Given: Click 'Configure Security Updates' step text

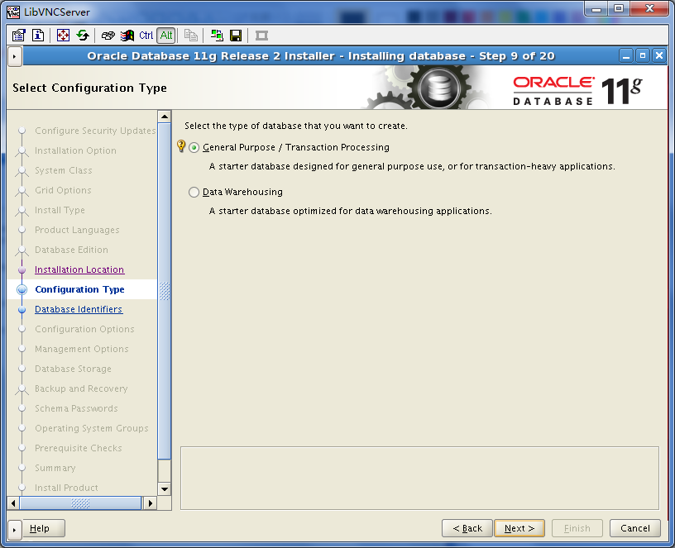Looking at the screenshot, I should click(95, 131).
